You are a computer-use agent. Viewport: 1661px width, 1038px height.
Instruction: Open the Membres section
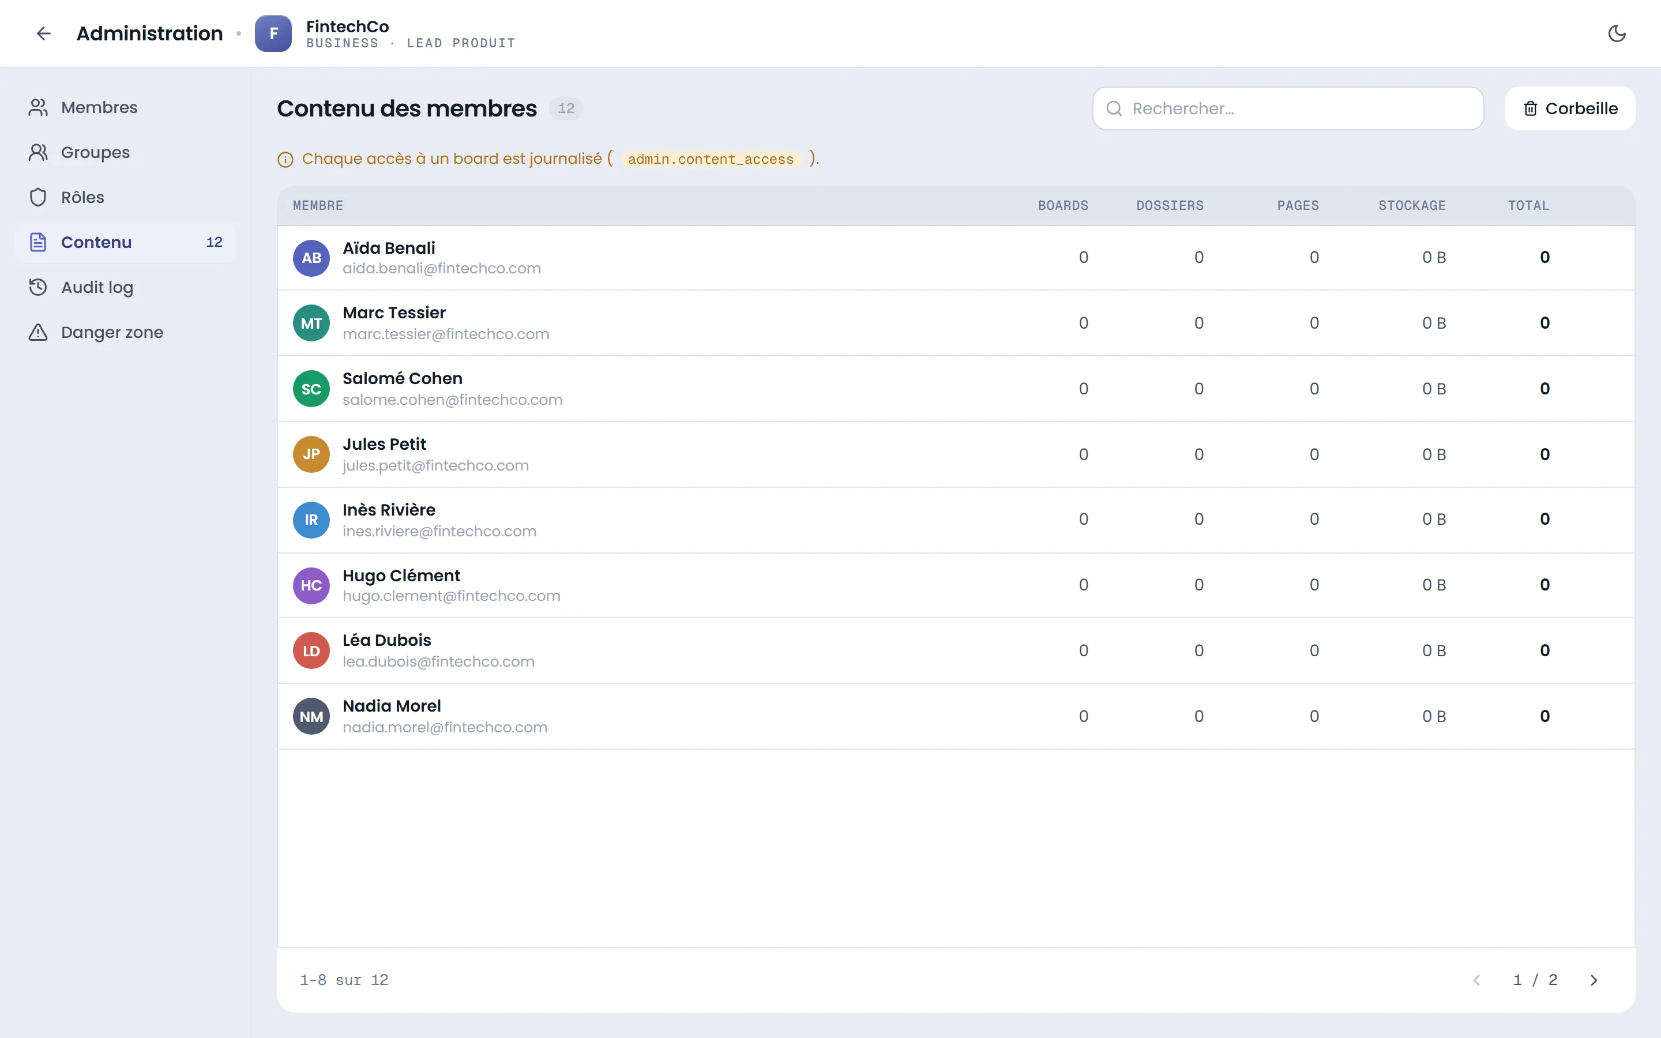126,107
